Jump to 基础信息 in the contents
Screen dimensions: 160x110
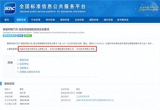pos(24,60)
